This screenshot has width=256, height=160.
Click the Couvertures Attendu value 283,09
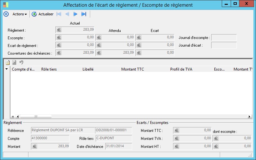click(x=128, y=52)
